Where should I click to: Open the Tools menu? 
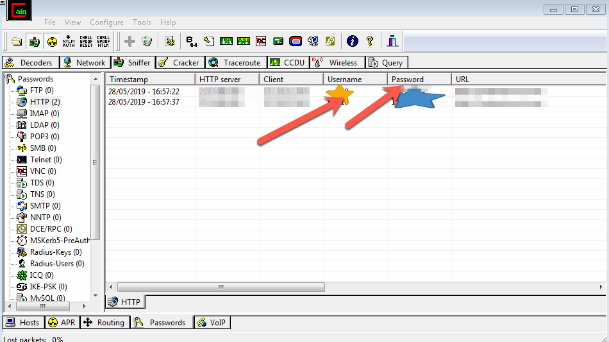coord(142,22)
